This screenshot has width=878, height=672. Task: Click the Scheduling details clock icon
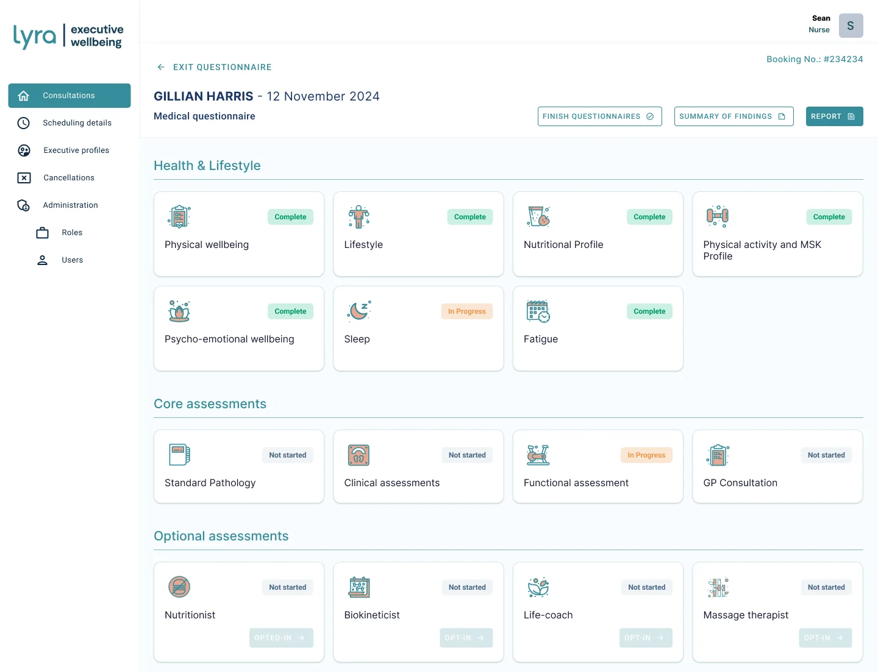coord(24,123)
